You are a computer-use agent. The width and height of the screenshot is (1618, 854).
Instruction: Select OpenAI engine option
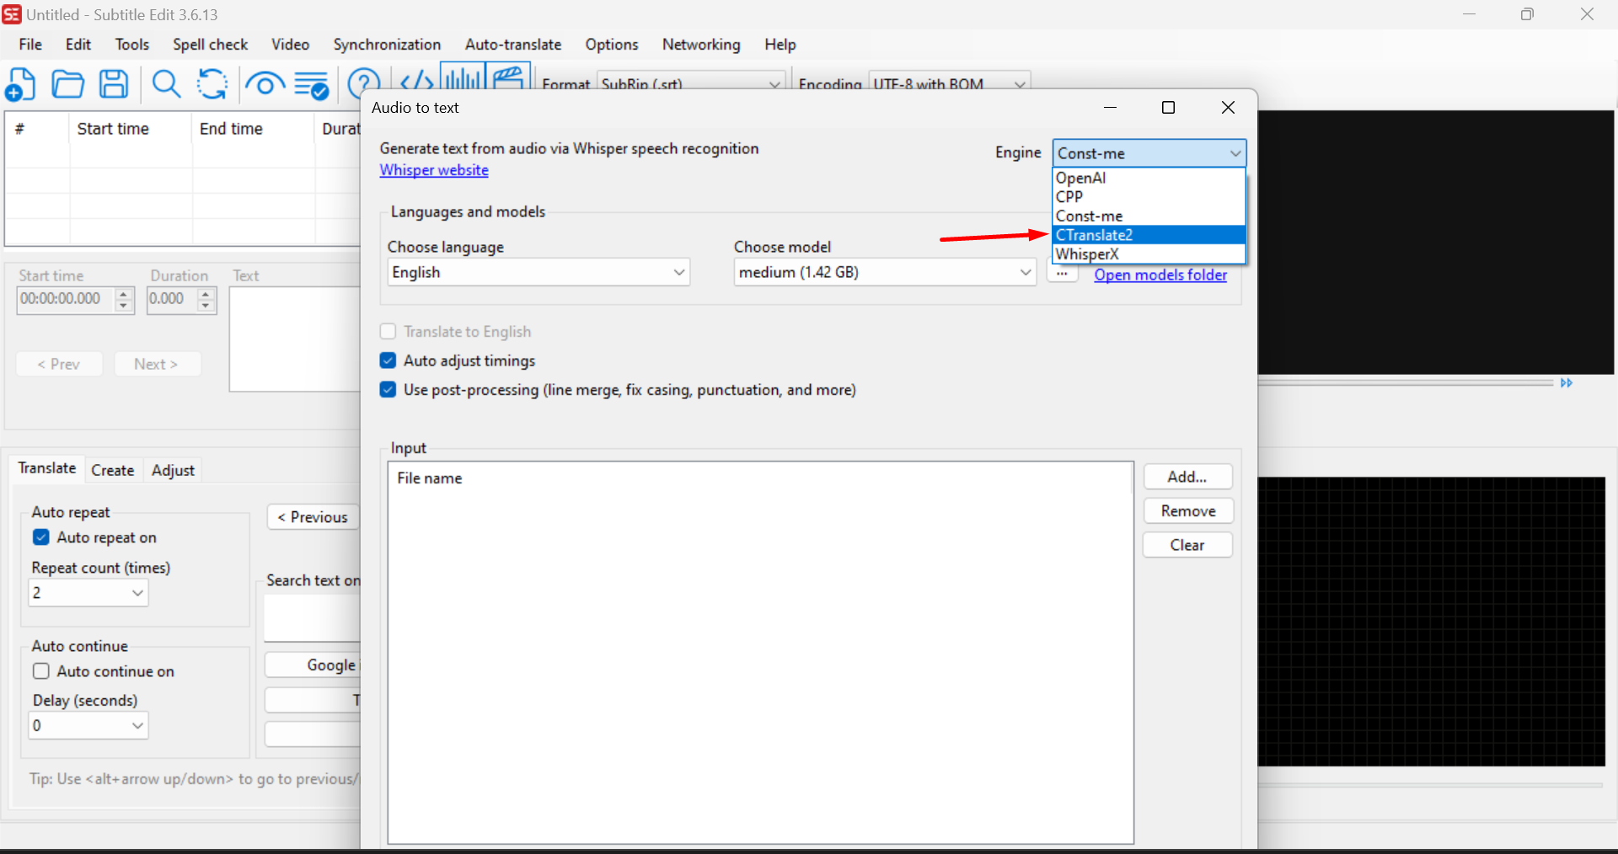1149,178
